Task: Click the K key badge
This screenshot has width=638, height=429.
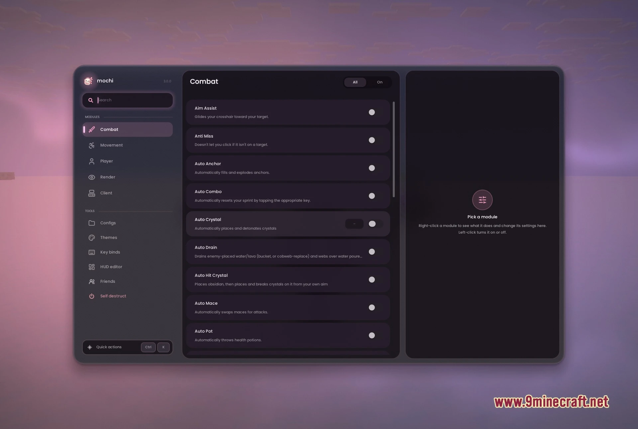Action: pos(163,347)
